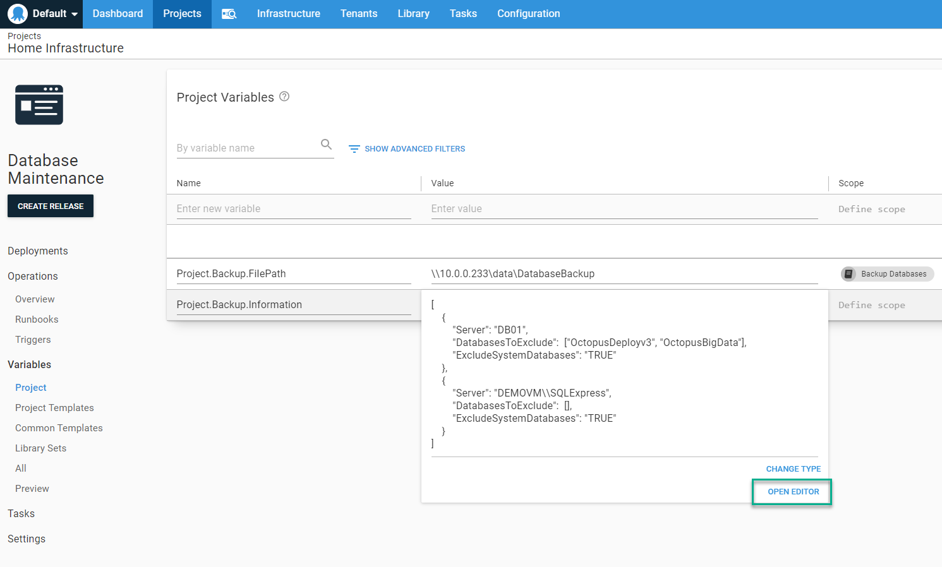This screenshot has width=942, height=567.
Task: Click Change Type link
Action: tap(793, 469)
